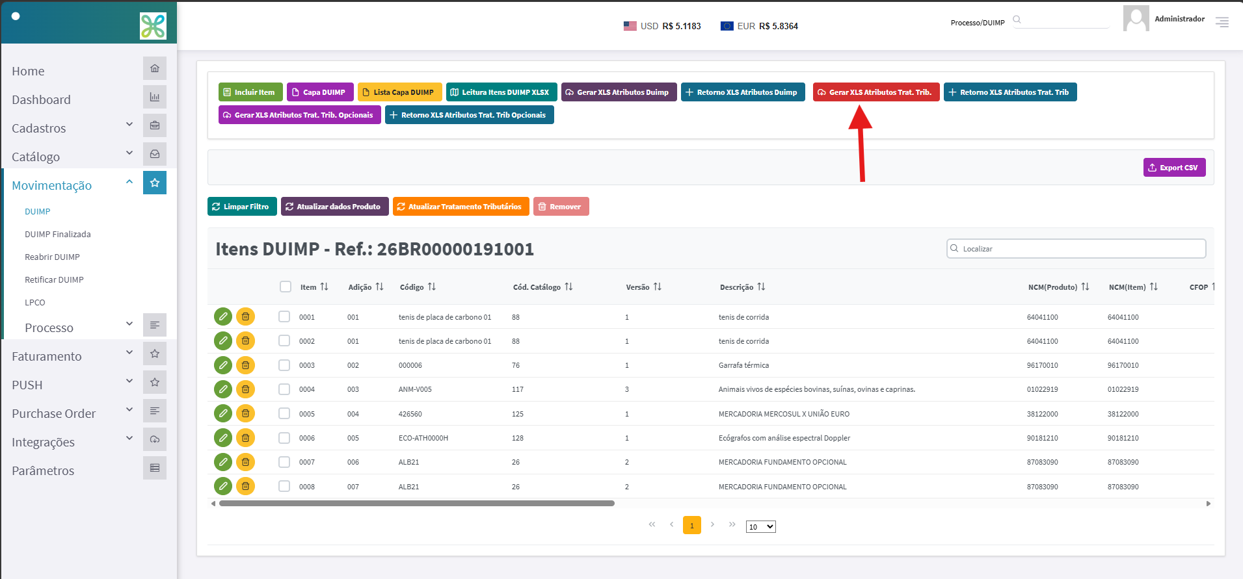The width and height of the screenshot is (1243, 579).
Task: Go to Parâmetros in the sidebar
Action: pyautogui.click(x=43, y=470)
